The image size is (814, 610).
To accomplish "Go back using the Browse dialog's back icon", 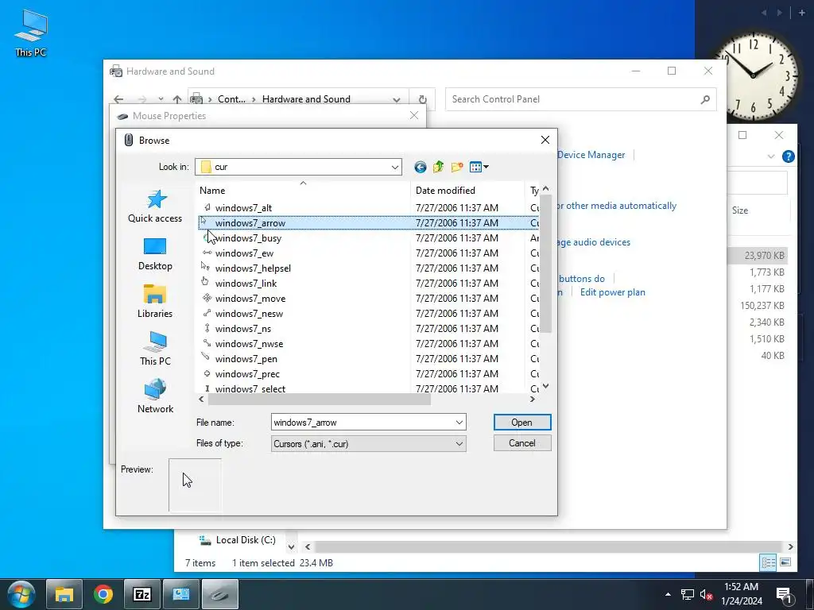I will [x=420, y=167].
